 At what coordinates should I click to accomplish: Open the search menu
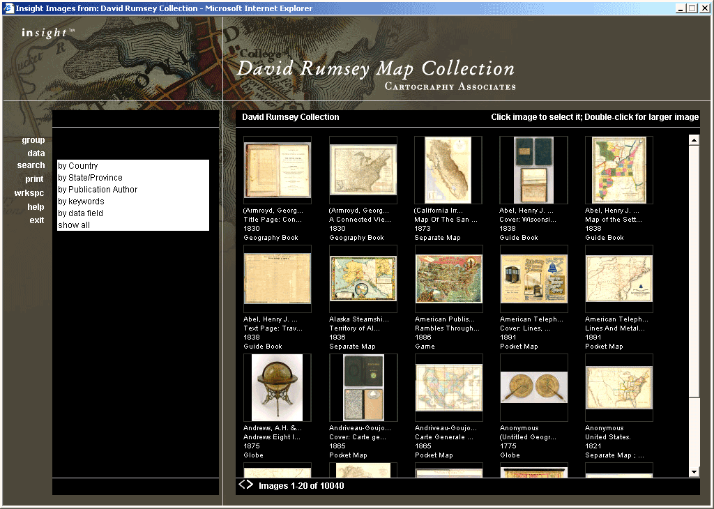[x=31, y=165]
